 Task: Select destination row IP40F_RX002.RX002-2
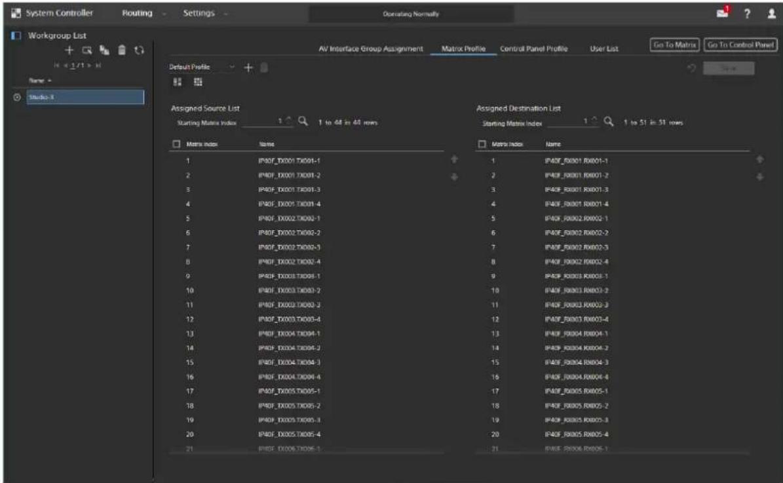click(x=612, y=233)
